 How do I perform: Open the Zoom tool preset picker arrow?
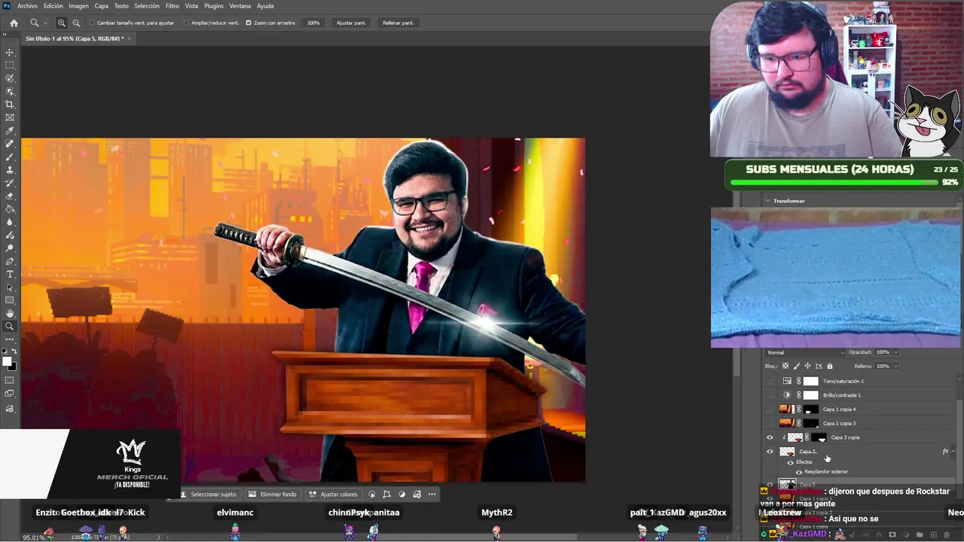(44, 23)
